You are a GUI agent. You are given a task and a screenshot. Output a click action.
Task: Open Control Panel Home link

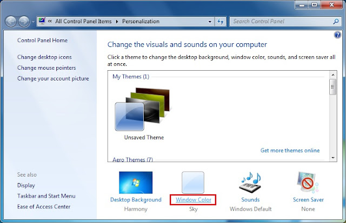42,40
